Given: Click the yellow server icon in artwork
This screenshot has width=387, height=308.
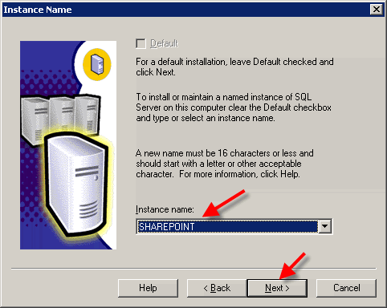Looking at the screenshot, I should (x=97, y=64).
